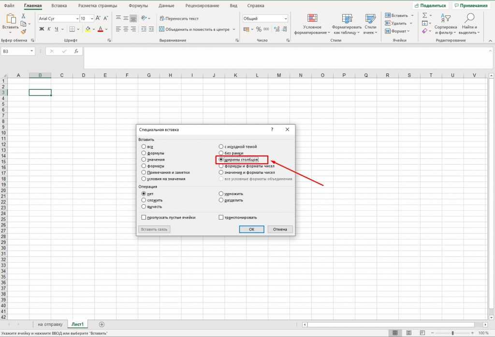Click the percent style icon

coord(259,29)
